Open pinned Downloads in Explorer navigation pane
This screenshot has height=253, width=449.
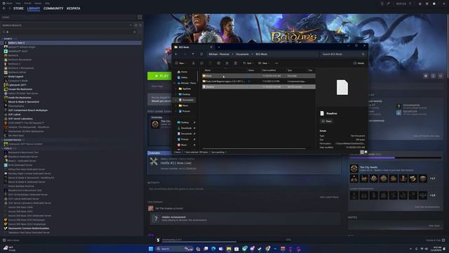click(x=186, y=128)
